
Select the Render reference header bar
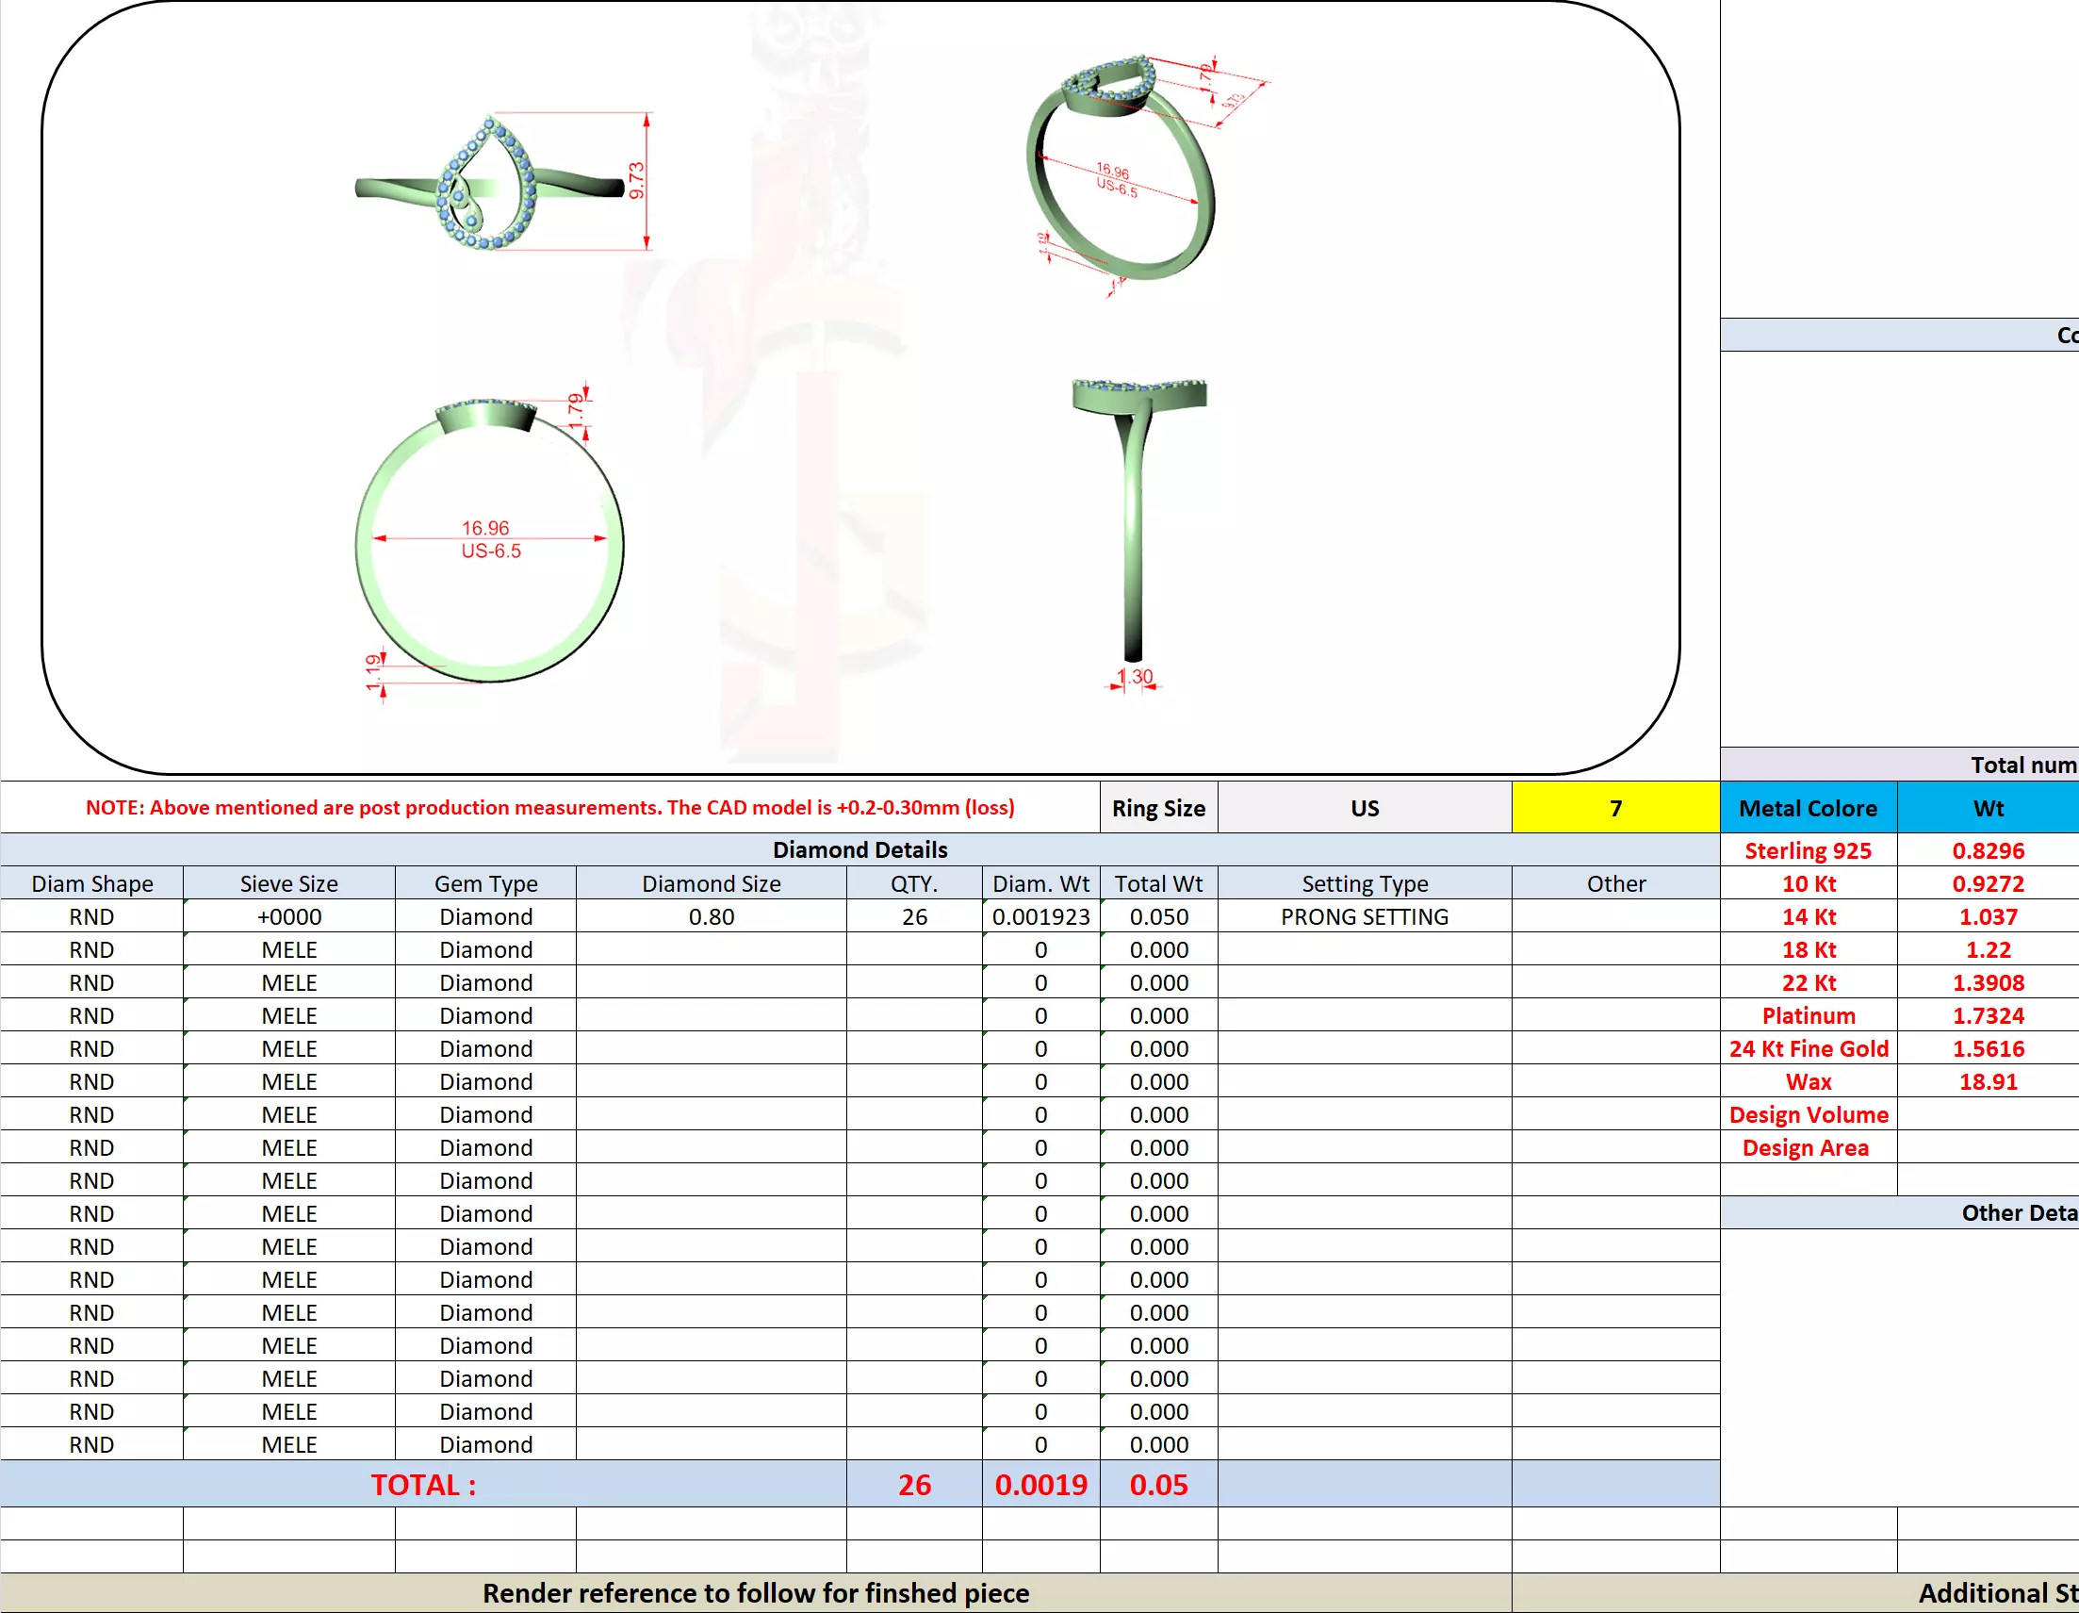(x=755, y=1592)
